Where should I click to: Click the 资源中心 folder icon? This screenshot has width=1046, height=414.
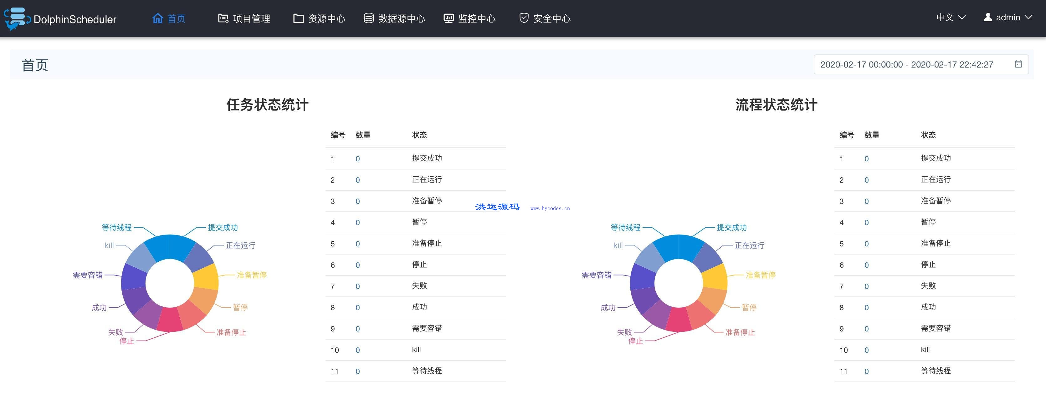[299, 18]
